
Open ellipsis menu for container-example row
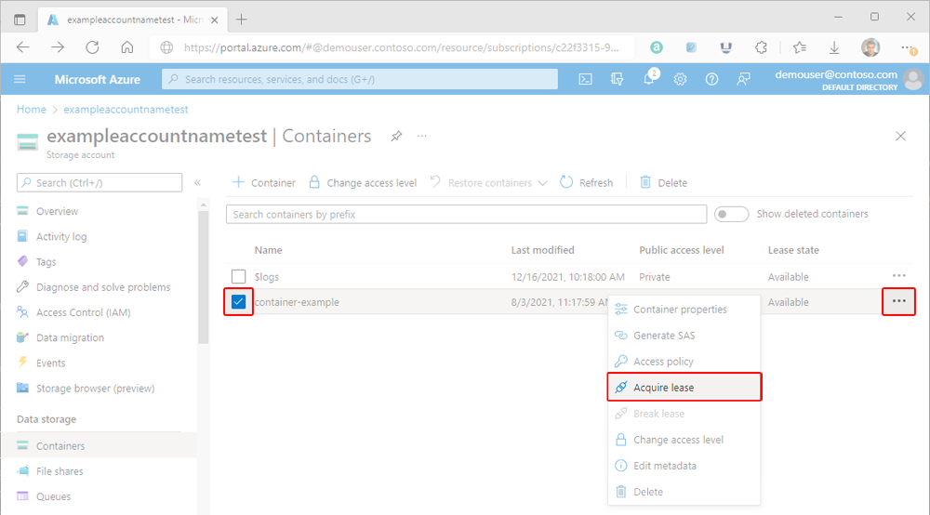899,301
